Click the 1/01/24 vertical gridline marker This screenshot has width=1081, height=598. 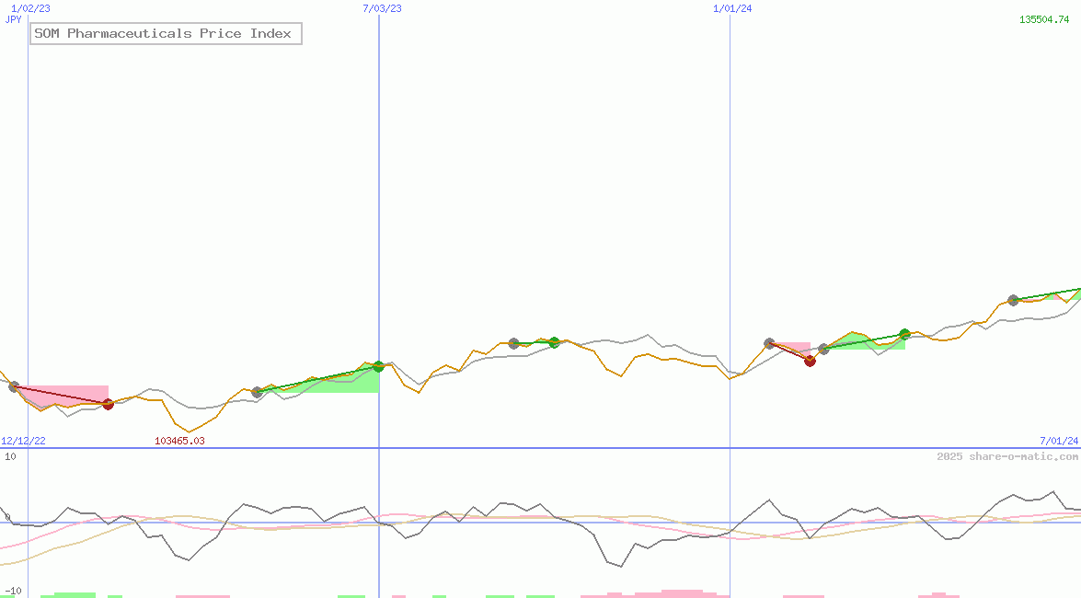coord(730,8)
